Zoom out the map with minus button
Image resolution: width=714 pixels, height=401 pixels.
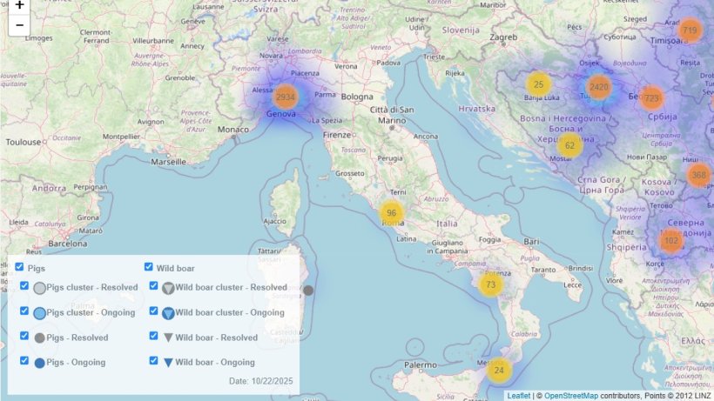pyautogui.click(x=19, y=25)
